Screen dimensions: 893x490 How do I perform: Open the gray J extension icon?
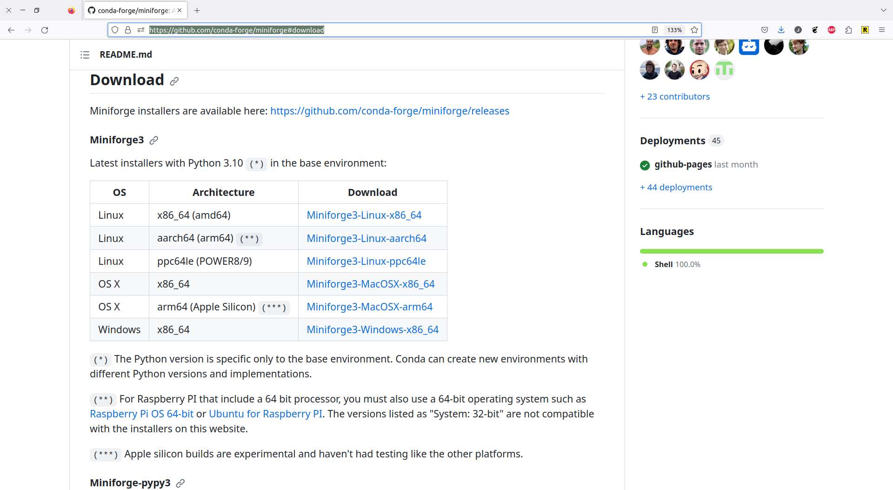798,30
